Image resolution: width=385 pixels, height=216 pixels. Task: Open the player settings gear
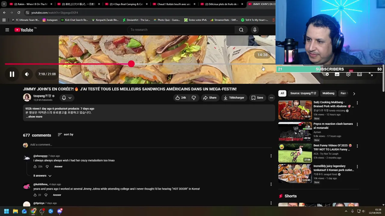(x=348, y=74)
